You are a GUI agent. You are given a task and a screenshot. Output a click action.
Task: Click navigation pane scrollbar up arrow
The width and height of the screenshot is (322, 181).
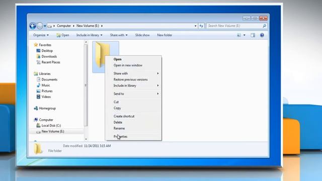click(x=86, y=42)
